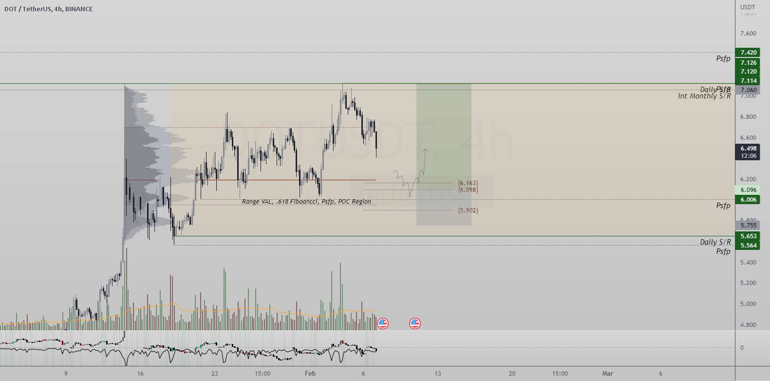Click the 13 date label on time axis
Screen dimensions: 770x381
point(438,374)
